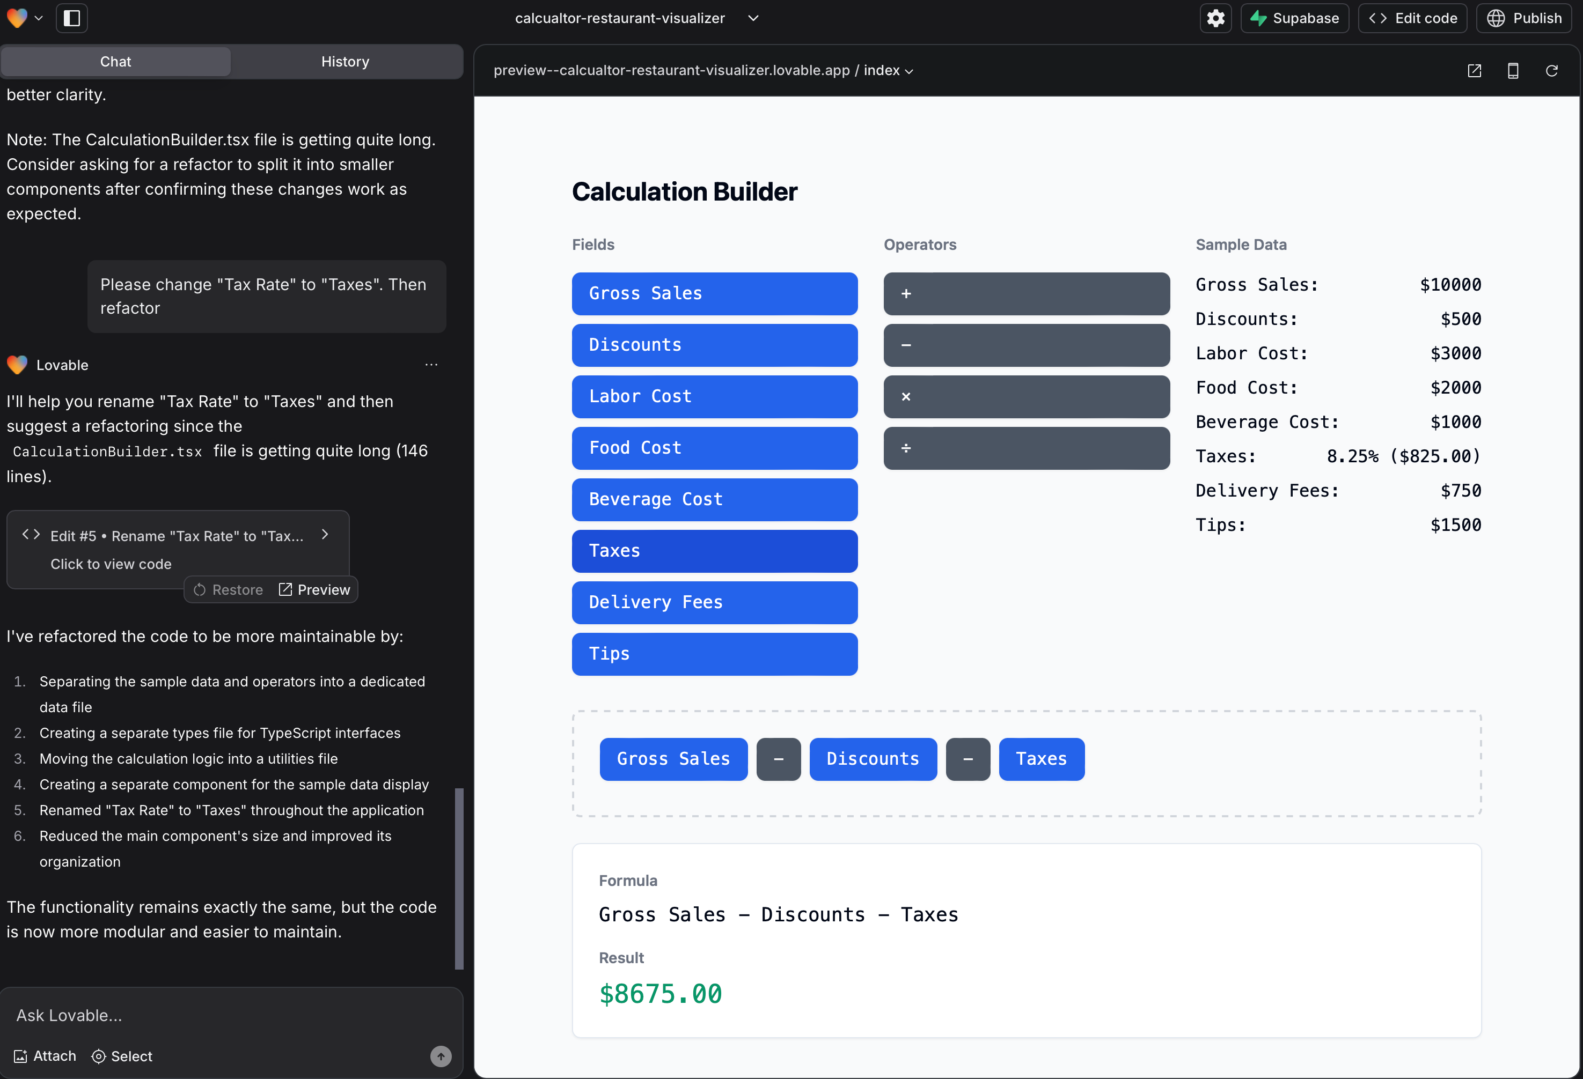Click the Publish button
Image resolution: width=1583 pixels, height=1079 pixels.
[x=1524, y=18]
